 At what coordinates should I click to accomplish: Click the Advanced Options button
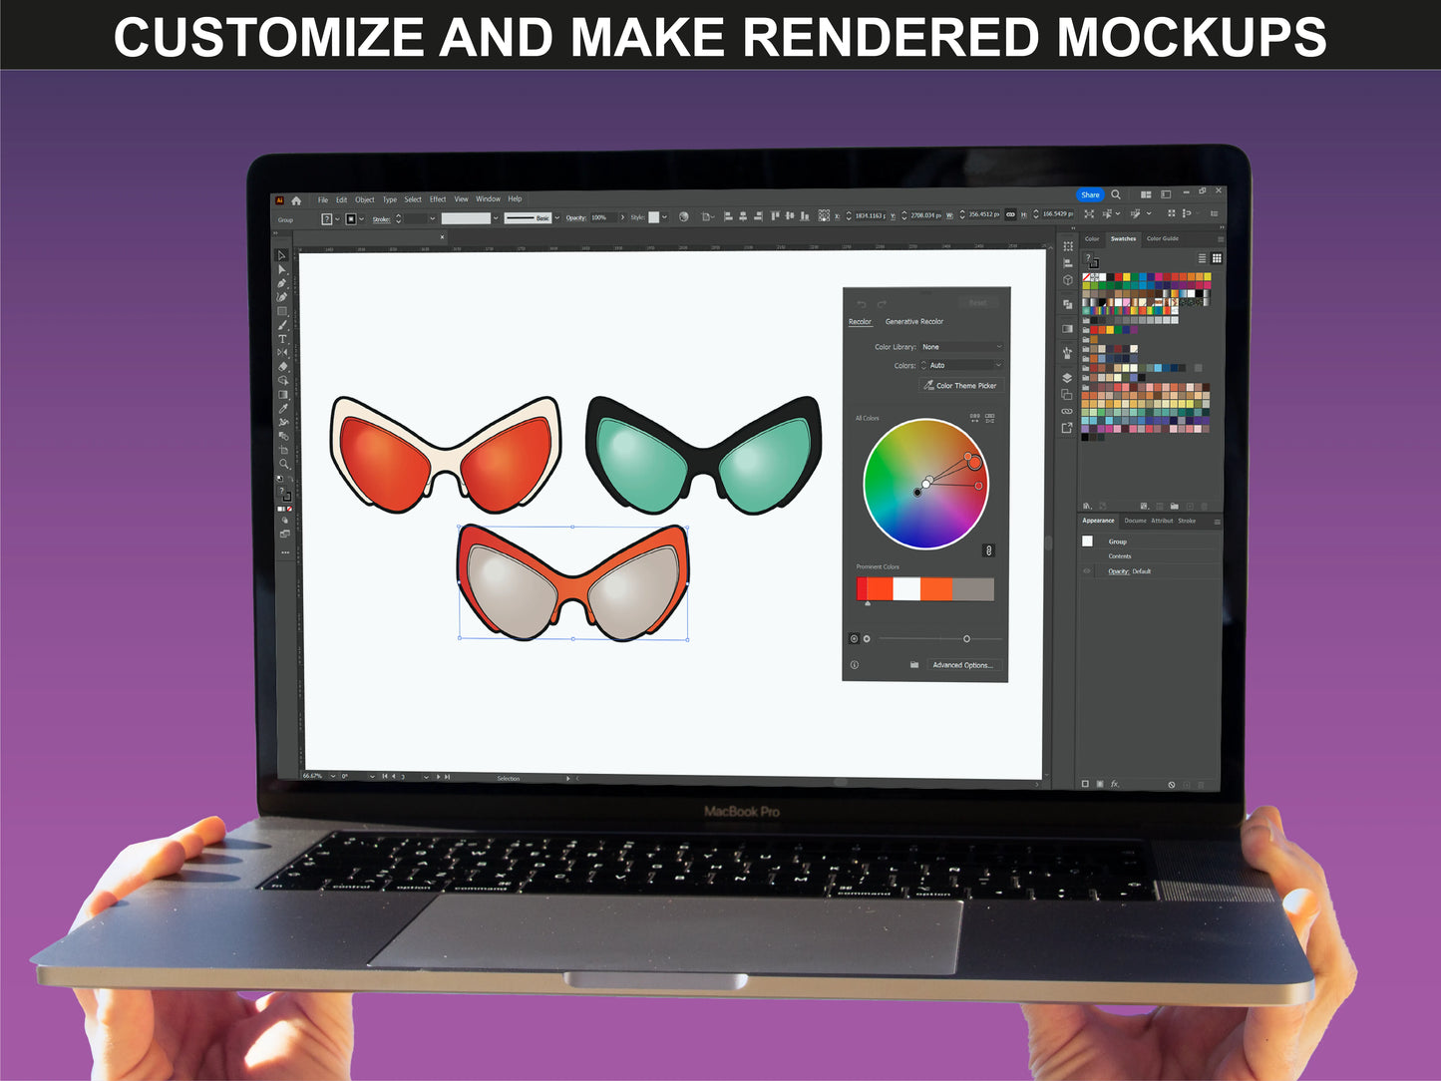pyautogui.click(x=961, y=665)
